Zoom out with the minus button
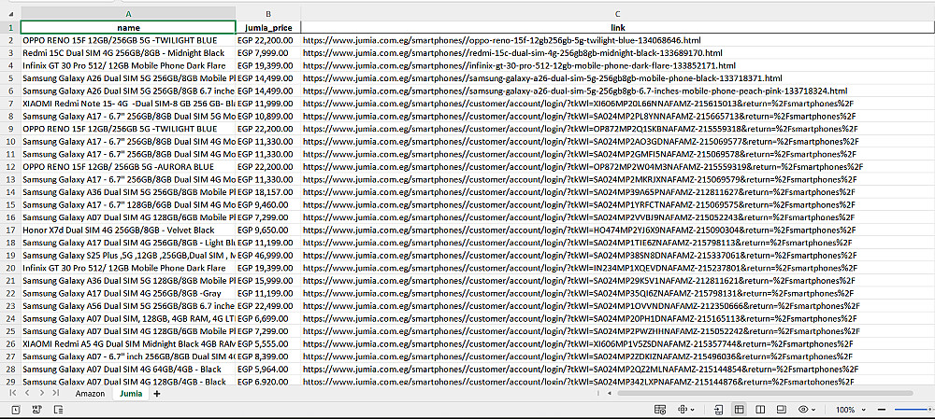 tap(882, 410)
